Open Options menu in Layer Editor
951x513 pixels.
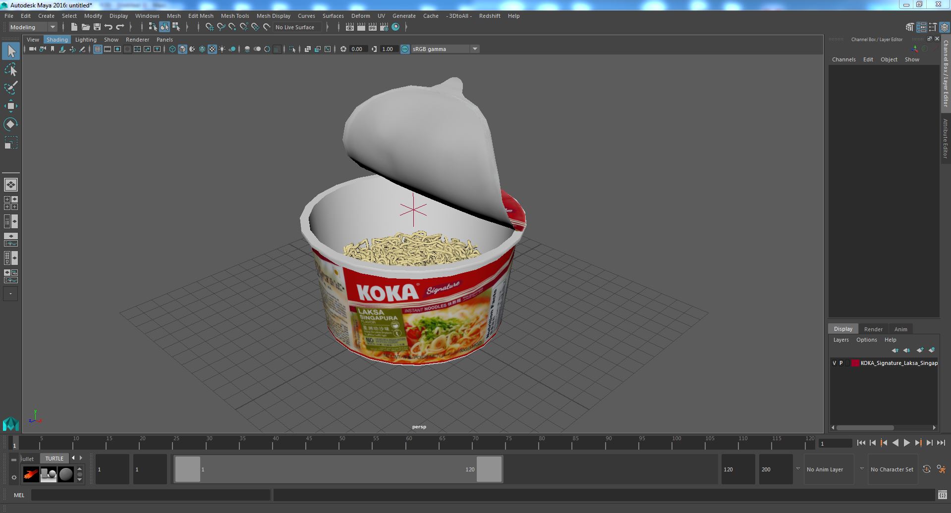click(866, 340)
